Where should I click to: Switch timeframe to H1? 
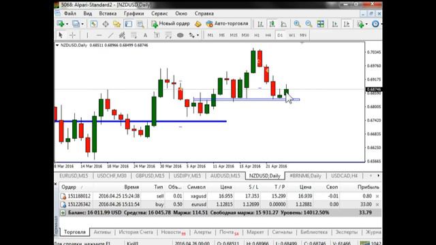click(257, 35)
